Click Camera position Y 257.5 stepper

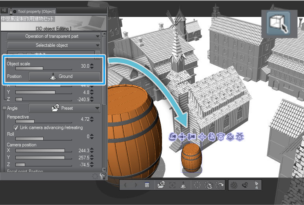[92, 157]
